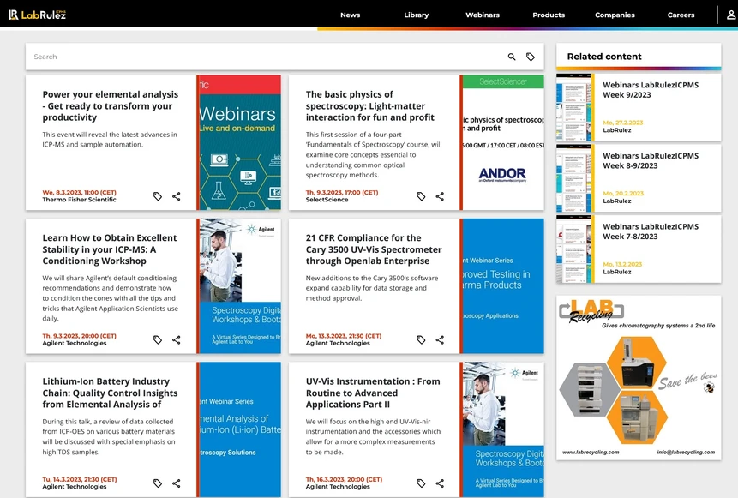Open the Careers menu

(681, 15)
